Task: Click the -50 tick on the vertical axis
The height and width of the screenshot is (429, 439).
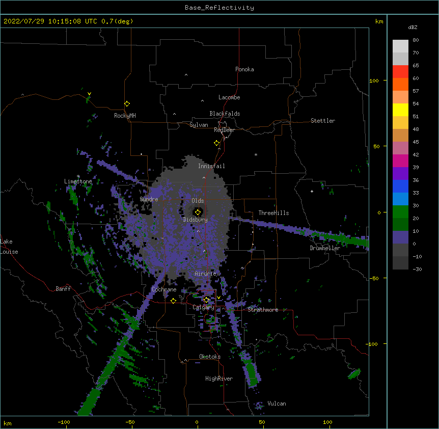Action: (x=374, y=278)
